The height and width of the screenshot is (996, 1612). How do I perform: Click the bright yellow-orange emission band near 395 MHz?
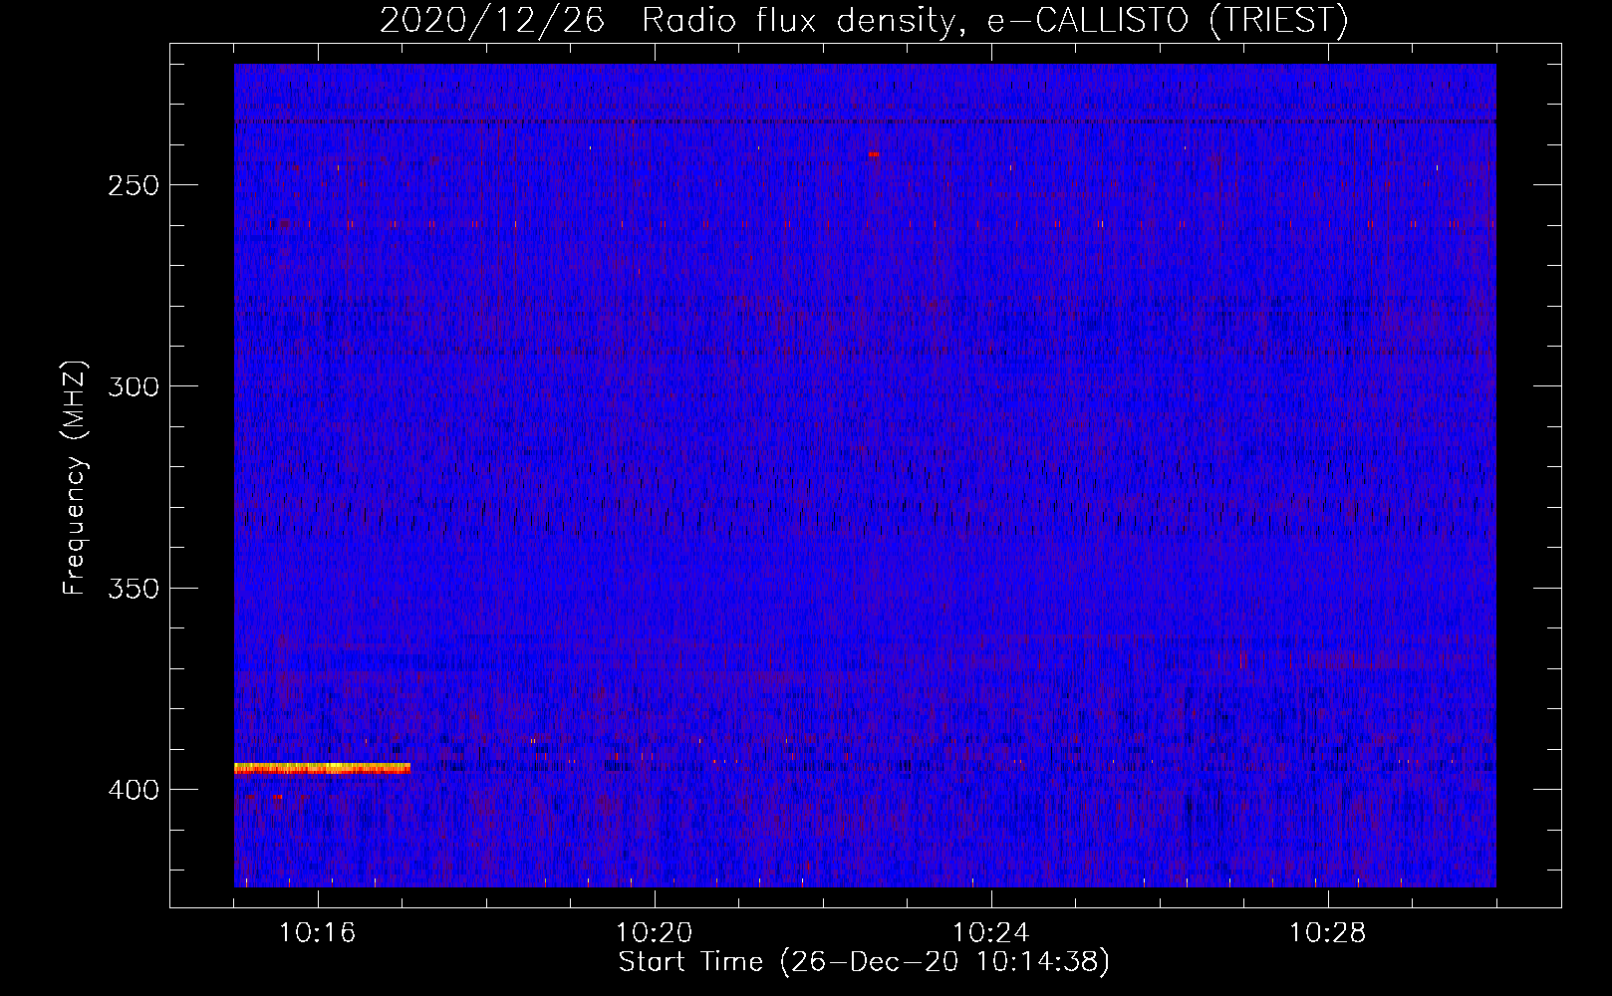tap(322, 768)
